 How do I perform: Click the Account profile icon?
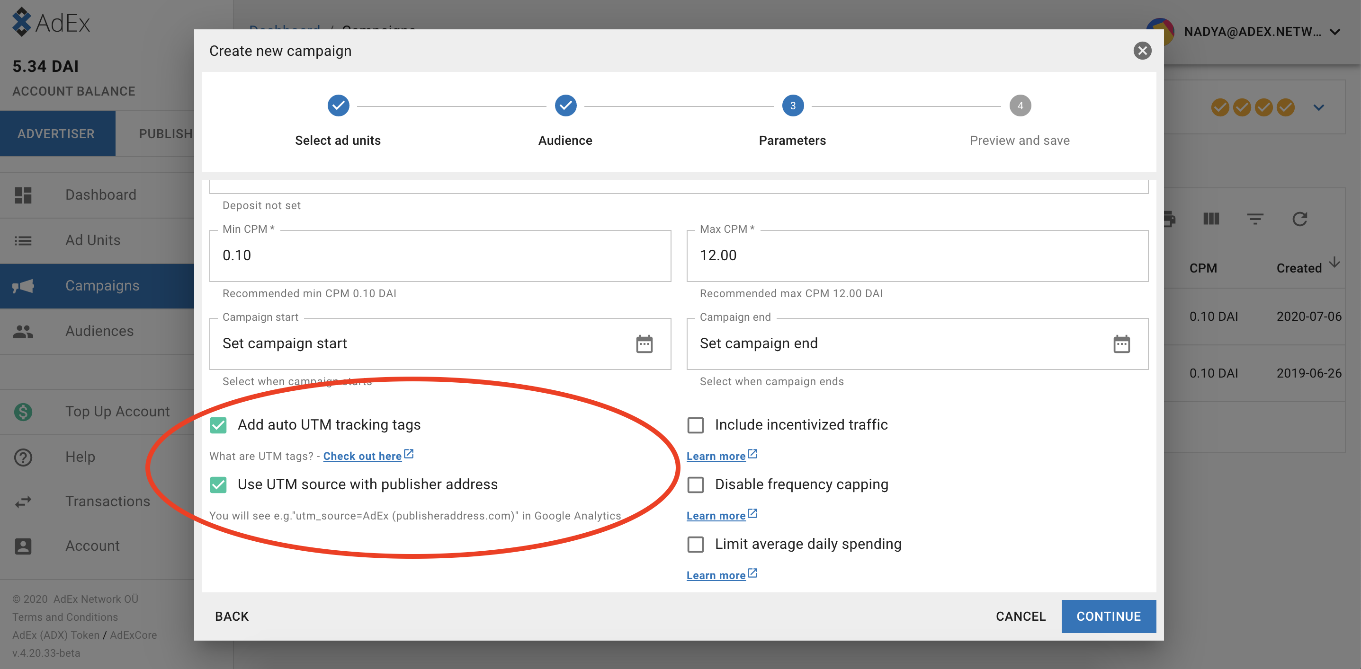point(23,546)
